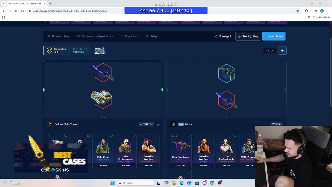Click the BOT Adrian target avatar icon
This screenshot has height=187, width=332.
173,124
